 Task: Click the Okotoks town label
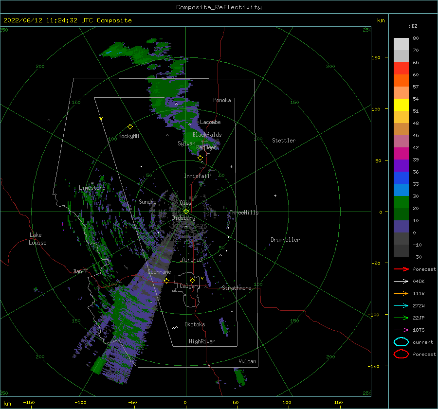tap(195, 324)
